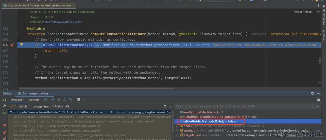The height and width of the screenshot is (140, 326).
Task: Open editor tabs more options menu
Action: 319,6
